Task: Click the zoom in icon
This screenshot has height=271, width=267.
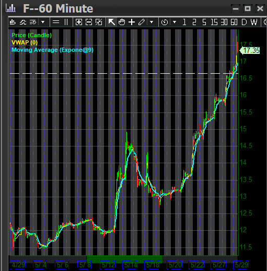Action: (79, 22)
